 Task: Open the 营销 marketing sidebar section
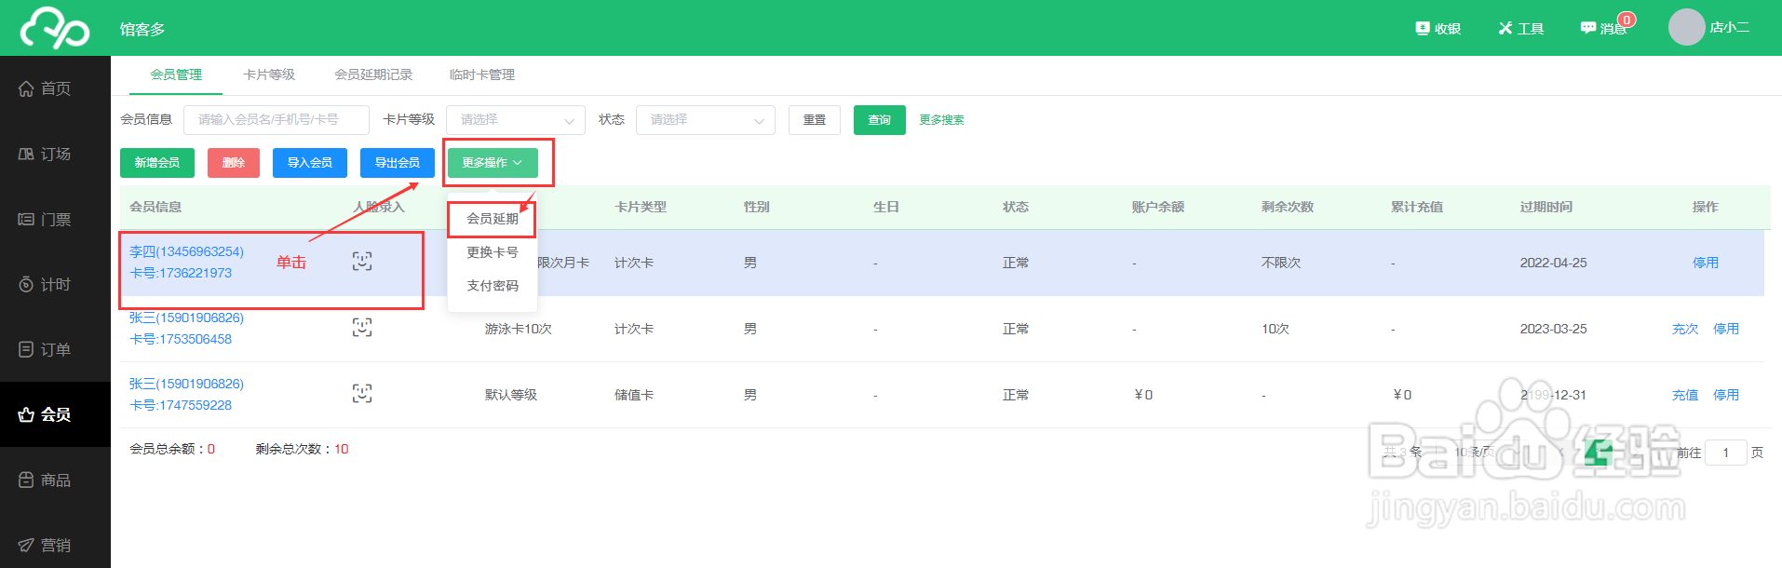coord(55,545)
